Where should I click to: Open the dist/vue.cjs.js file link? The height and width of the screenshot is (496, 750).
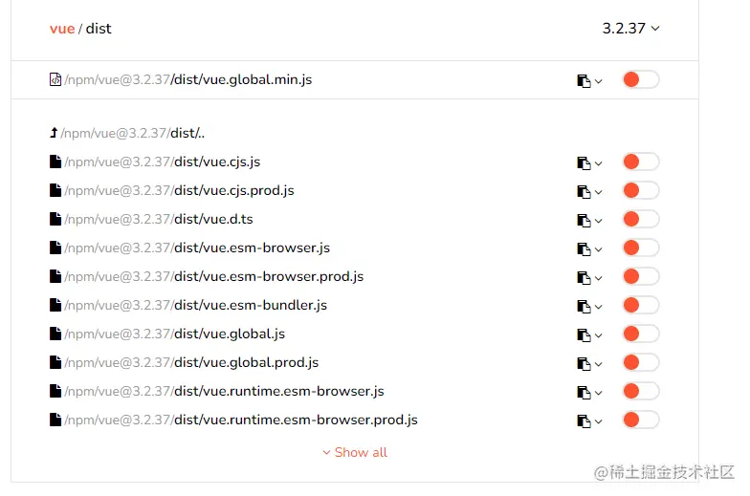pyautogui.click(x=163, y=162)
